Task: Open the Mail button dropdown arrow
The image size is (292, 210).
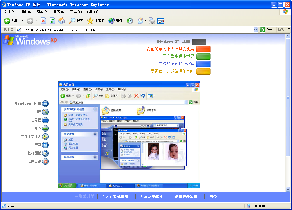Action: [x=145, y=21]
